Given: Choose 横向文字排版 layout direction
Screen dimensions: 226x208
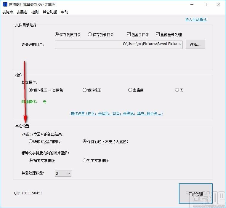Looking at the screenshot, I should [x=42, y=160].
